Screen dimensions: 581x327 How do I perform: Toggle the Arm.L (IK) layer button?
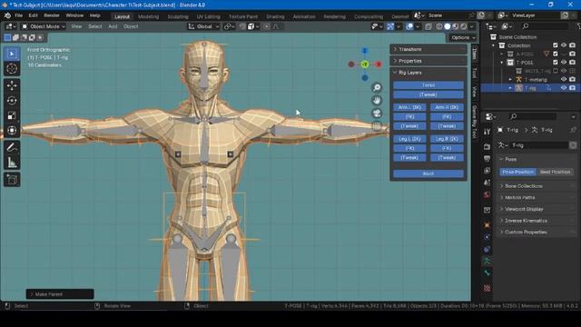(409, 107)
